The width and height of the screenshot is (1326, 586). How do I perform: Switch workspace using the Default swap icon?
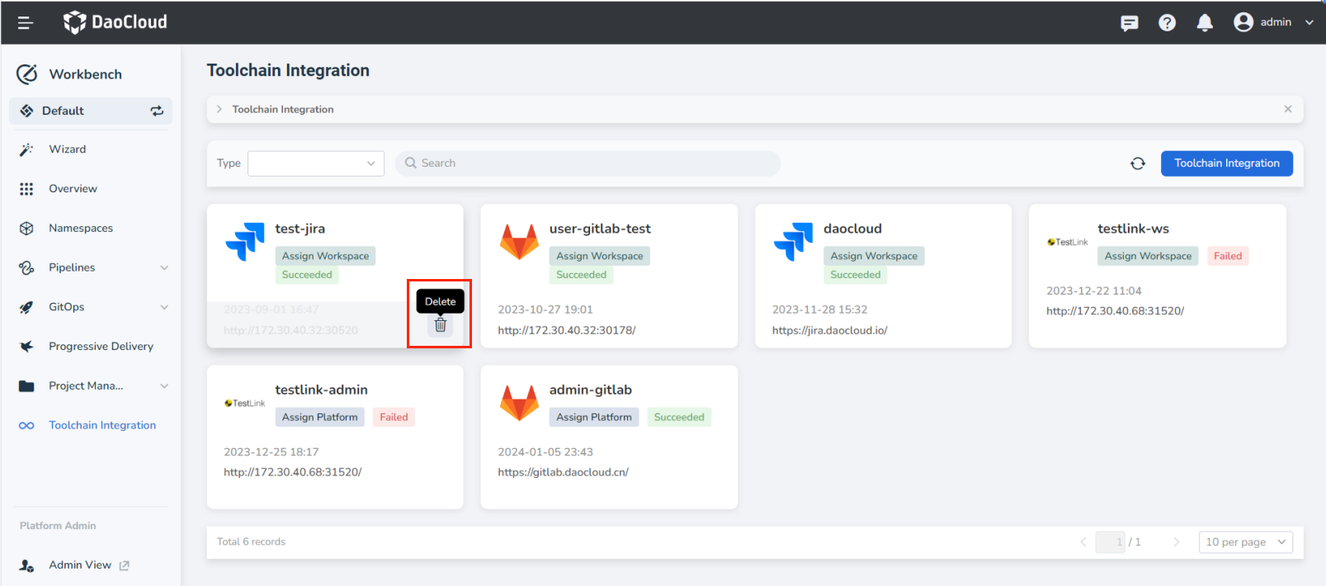coord(157,111)
